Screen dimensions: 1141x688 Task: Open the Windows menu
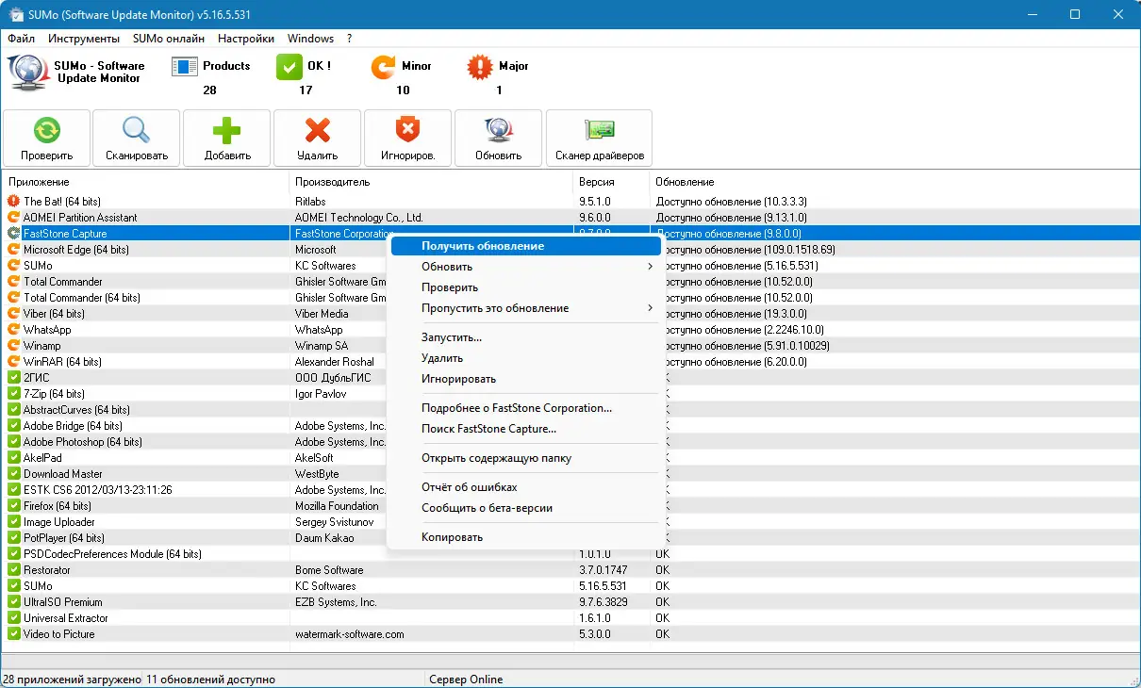point(310,39)
